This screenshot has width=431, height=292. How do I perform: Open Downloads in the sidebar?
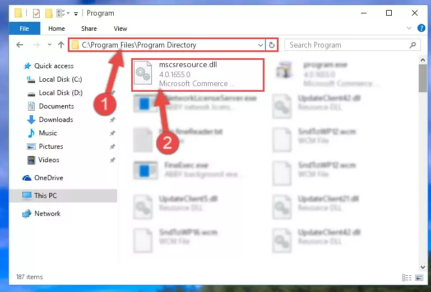click(x=56, y=120)
